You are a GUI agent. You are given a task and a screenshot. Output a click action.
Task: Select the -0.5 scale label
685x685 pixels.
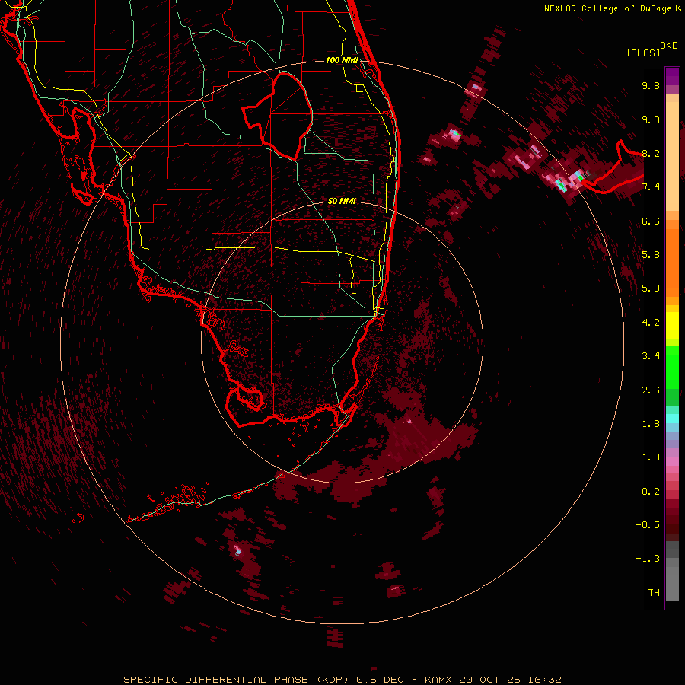coord(648,525)
